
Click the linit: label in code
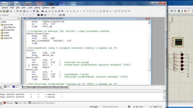coord(30,50)
